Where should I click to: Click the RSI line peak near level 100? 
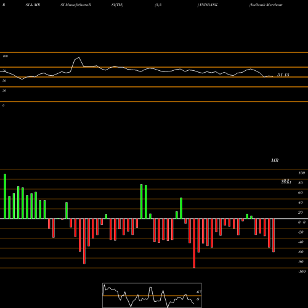click(79, 58)
